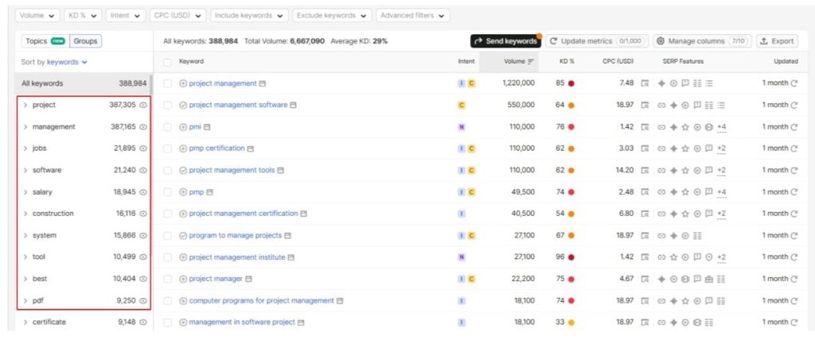815x340 pixels.
Task: Open SERP view icon for project management
Action: pyautogui.click(x=645, y=83)
